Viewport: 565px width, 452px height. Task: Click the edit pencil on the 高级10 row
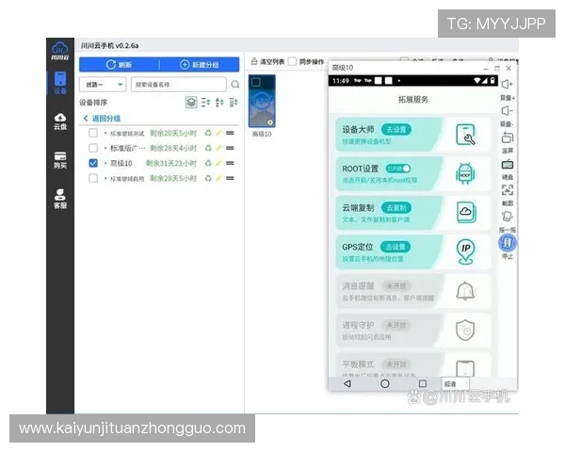(x=218, y=163)
